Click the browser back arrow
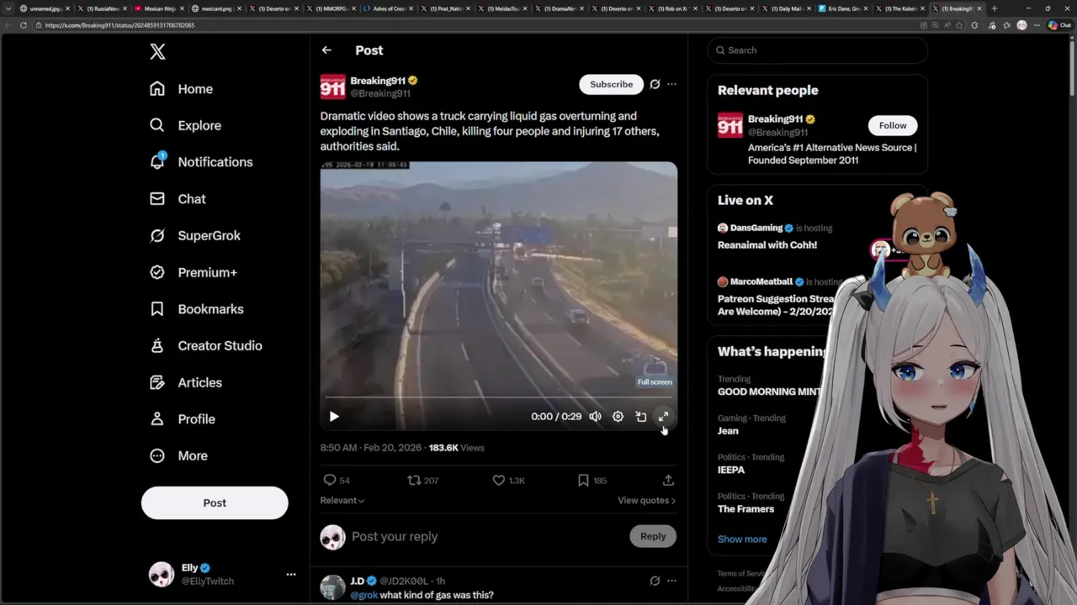The image size is (1077, 605). coord(9,25)
